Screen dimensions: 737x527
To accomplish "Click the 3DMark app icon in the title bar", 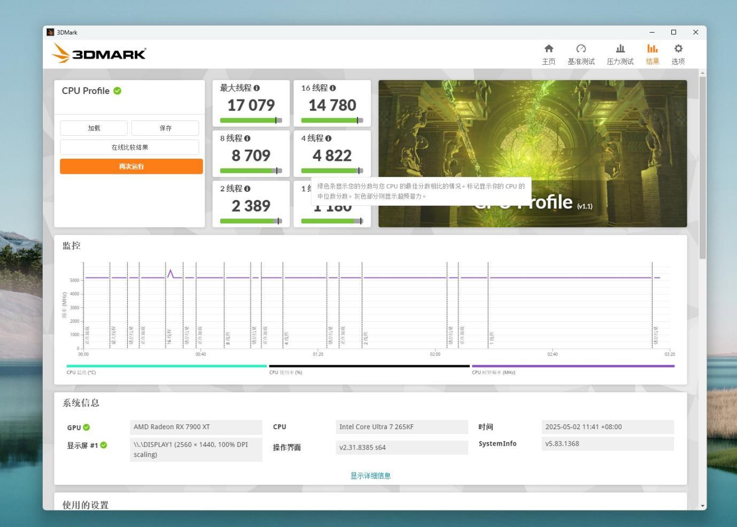I will coord(50,32).
